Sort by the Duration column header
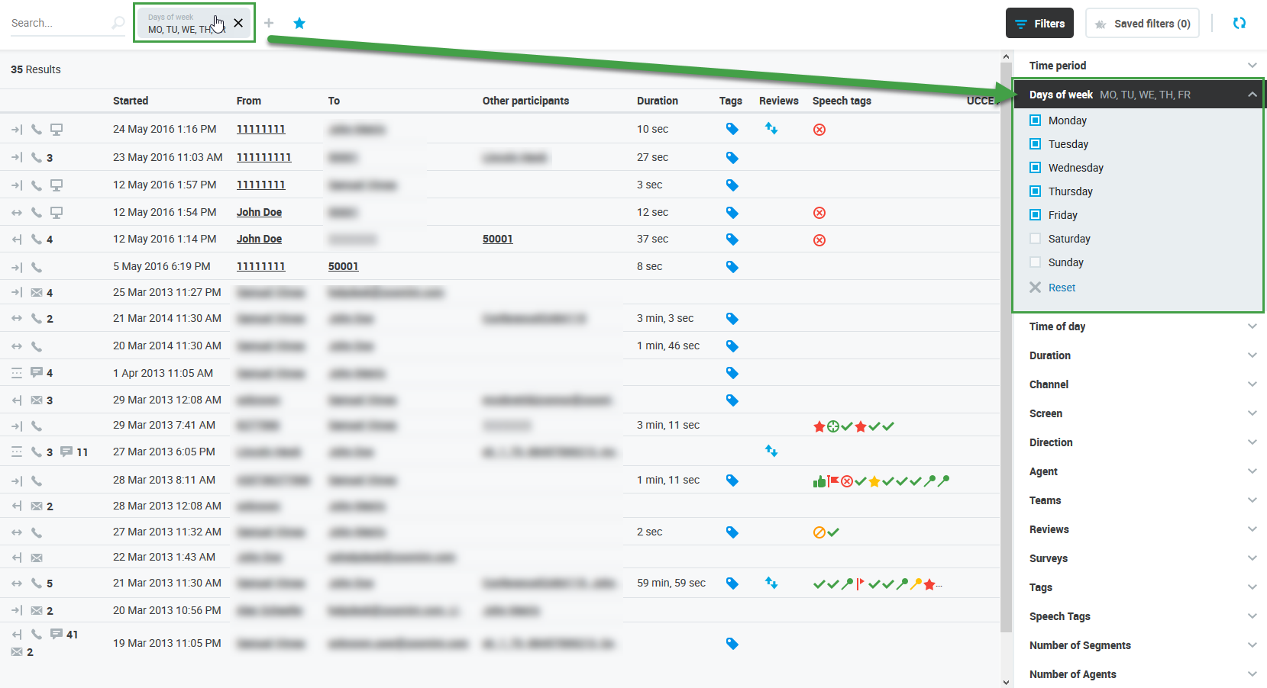The width and height of the screenshot is (1267, 688). coord(657,101)
